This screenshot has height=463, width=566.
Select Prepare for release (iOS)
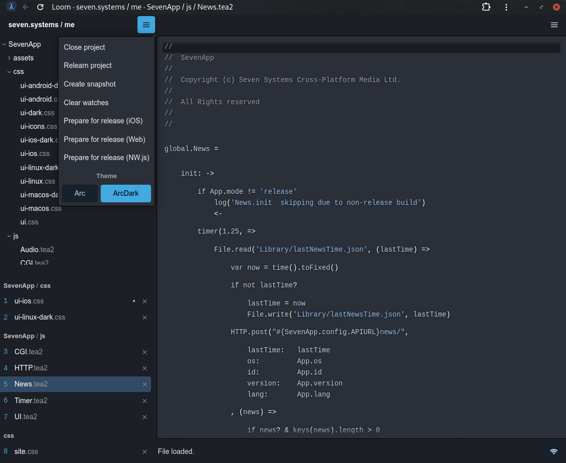[103, 121]
